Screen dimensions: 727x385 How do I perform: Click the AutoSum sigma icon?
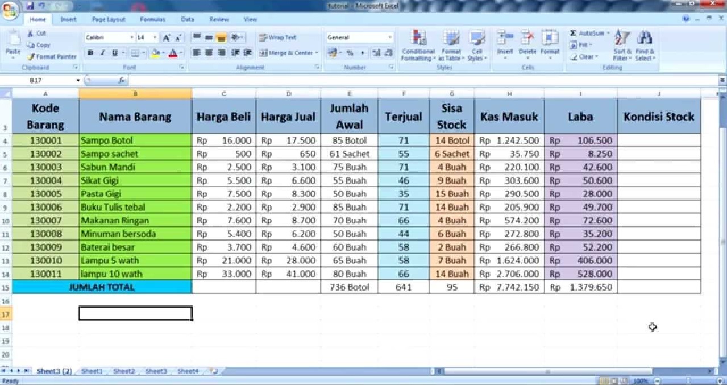[573, 34]
